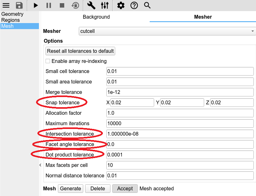
Task: Select Geometry in the left sidebar
Action: (12, 14)
